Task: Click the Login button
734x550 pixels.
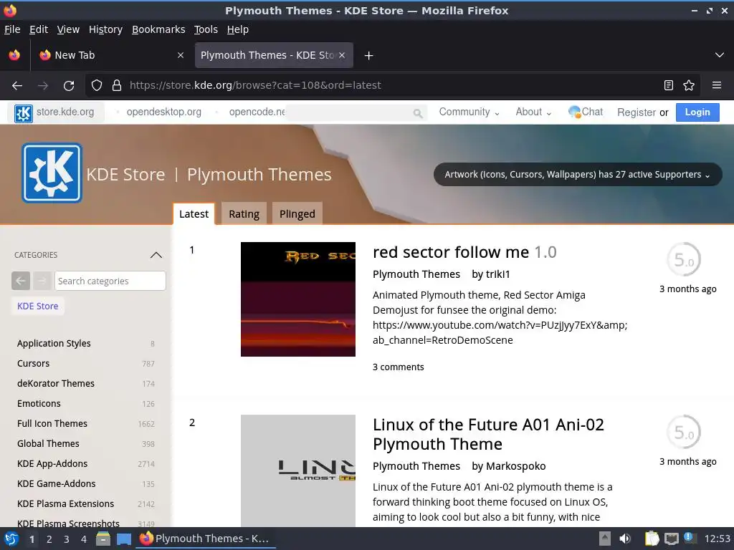Action: [697, 112]
